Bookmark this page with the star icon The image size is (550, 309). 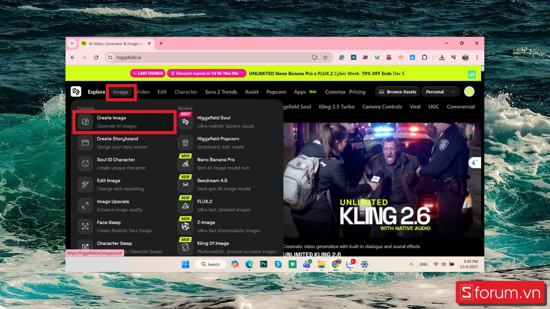click(325, 57)
